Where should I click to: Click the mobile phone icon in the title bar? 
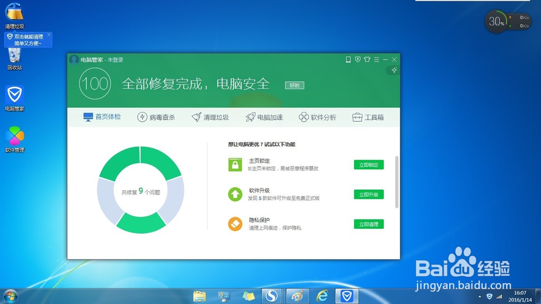pyautogui.click(x=348, y=60)
